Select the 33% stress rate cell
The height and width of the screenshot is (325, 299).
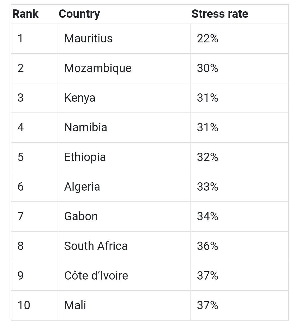point(208,187)
